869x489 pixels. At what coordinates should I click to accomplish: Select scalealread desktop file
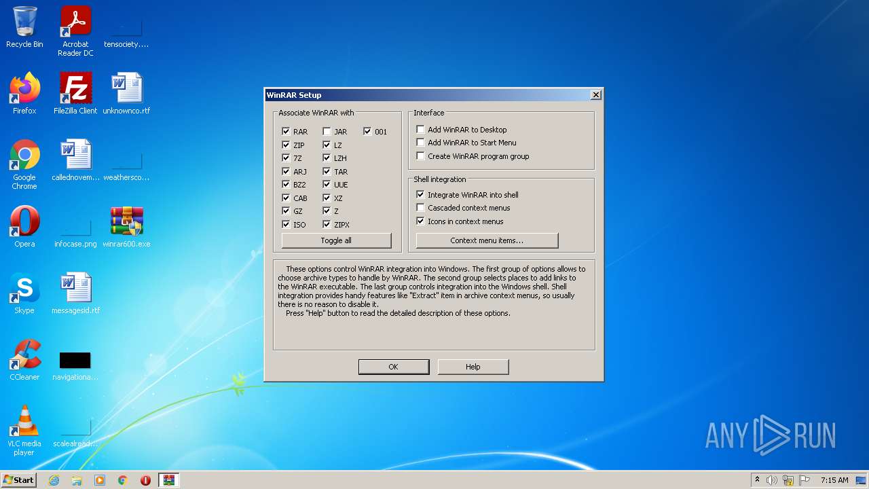coord(75,432)
